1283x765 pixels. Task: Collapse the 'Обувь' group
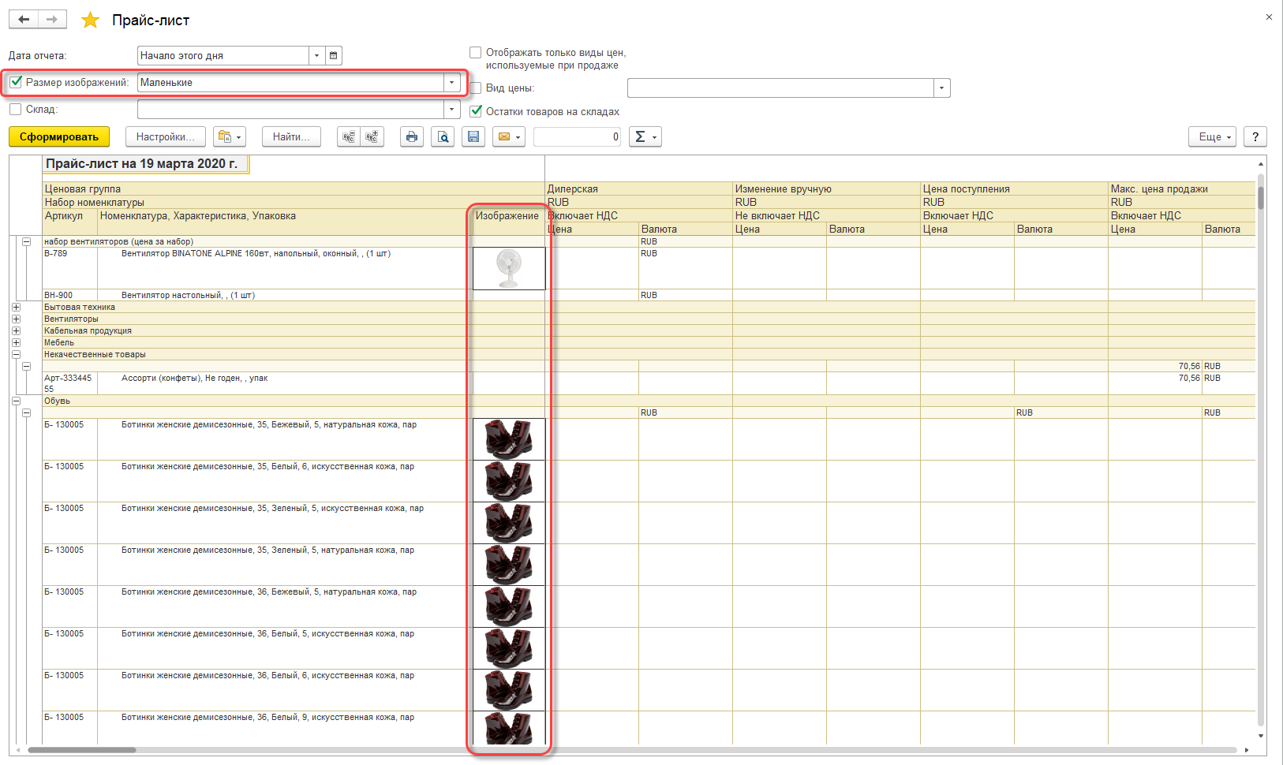[x=16, y=401]
